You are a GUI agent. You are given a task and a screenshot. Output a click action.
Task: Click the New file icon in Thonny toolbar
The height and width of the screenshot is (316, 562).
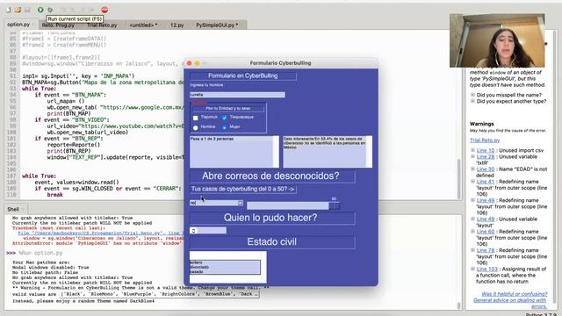point(9,10)
